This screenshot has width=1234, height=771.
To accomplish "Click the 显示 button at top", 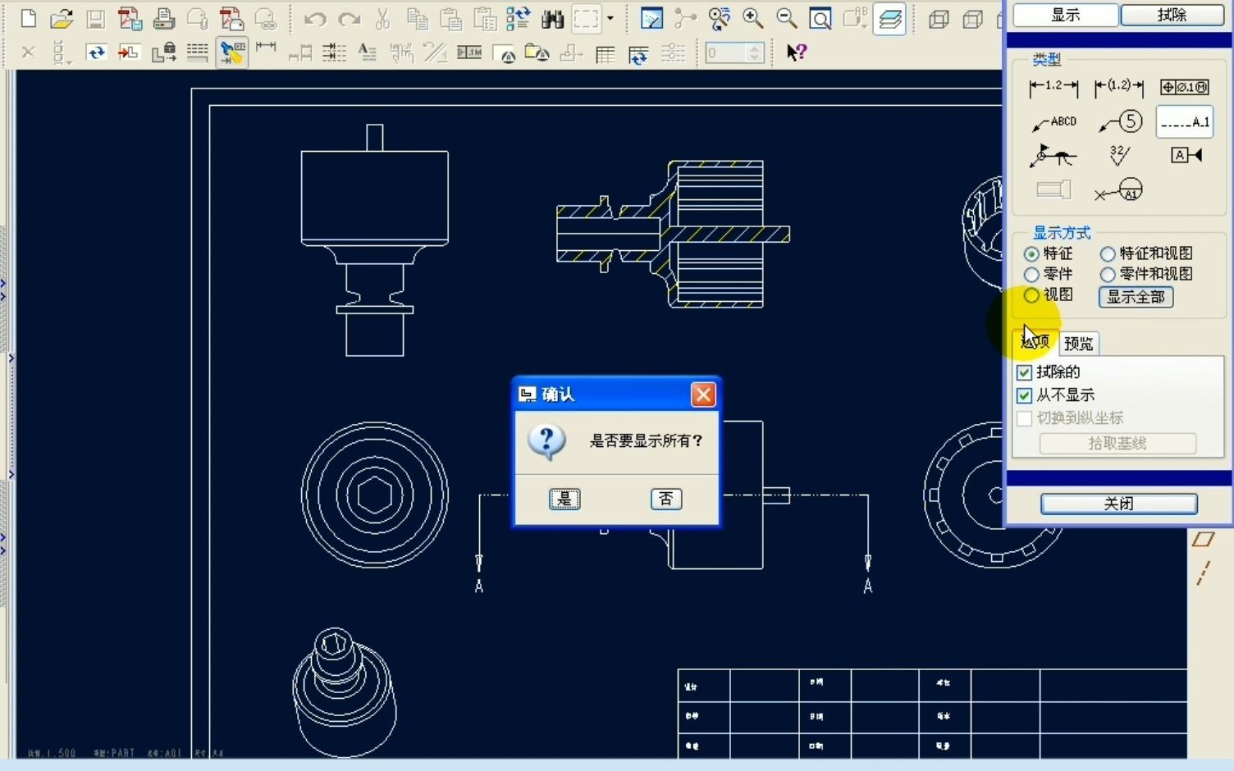I will [x=1066, y=15].
